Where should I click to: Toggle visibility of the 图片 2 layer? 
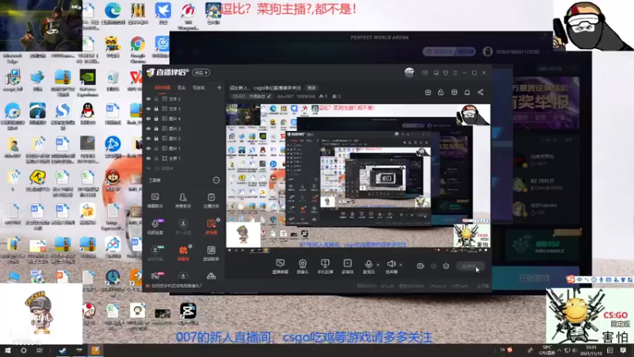pos(148,138)
